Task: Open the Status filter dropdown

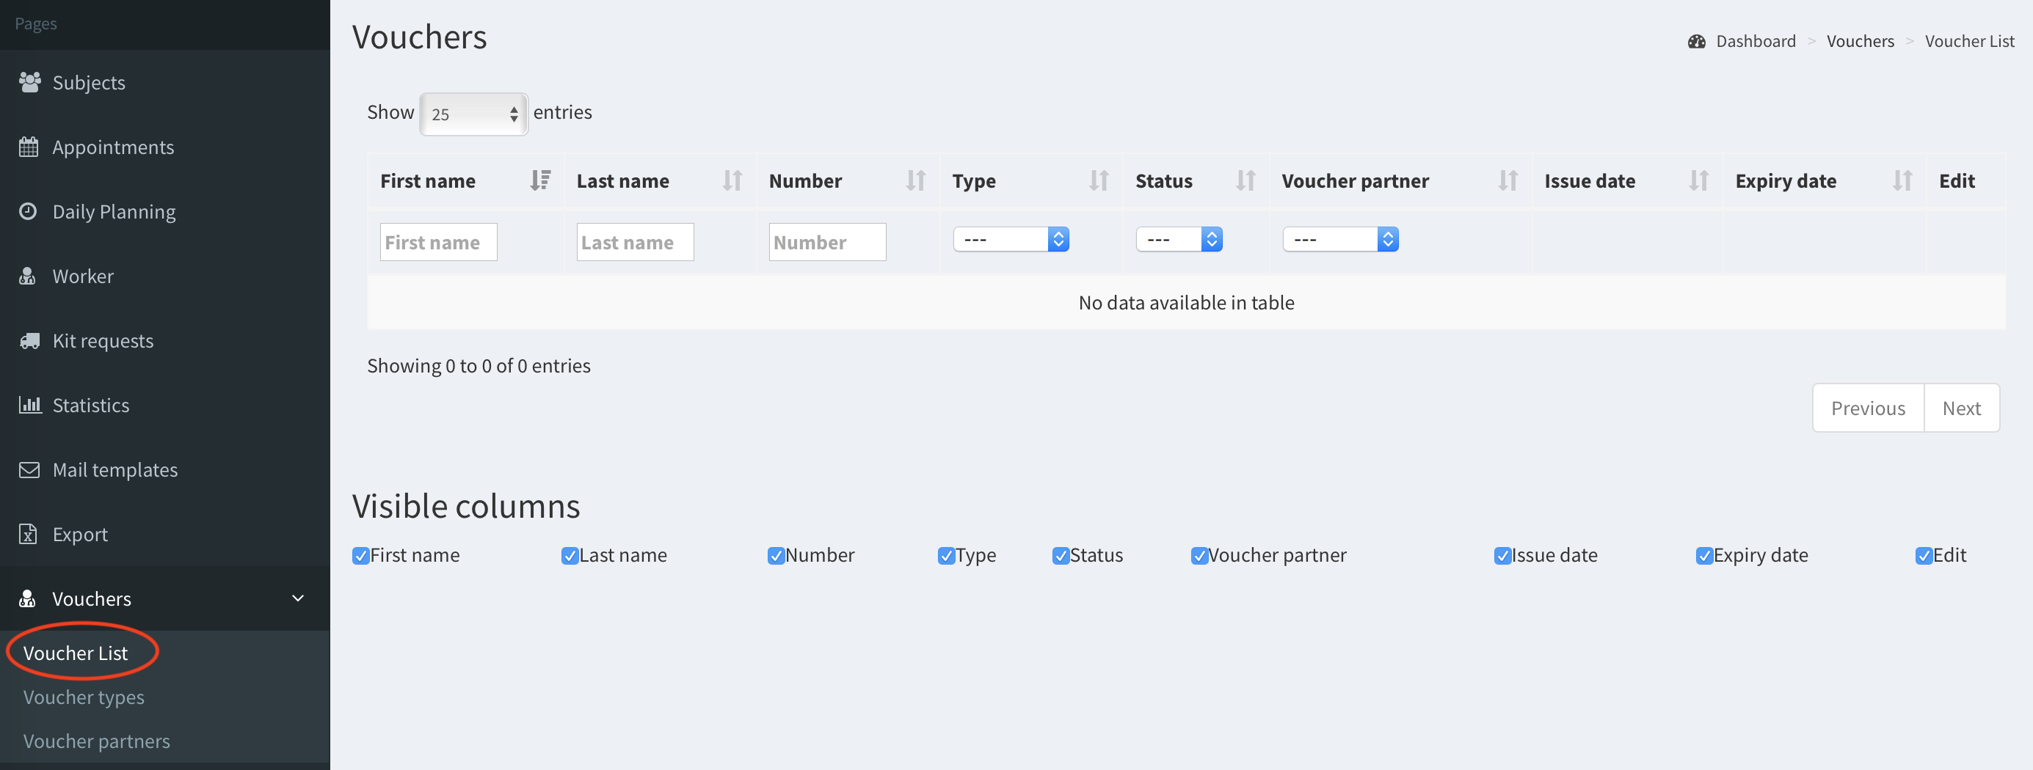Action: pos(1178,239)
